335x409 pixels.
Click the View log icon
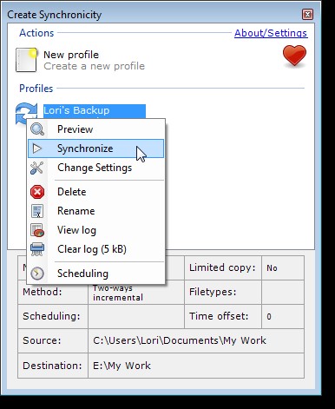tap(37, 230)
